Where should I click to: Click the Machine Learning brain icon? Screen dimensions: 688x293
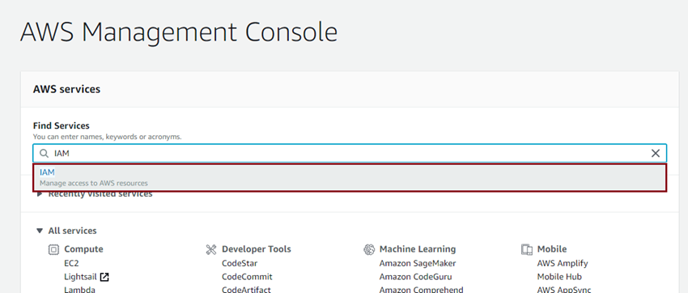[369, 249]
